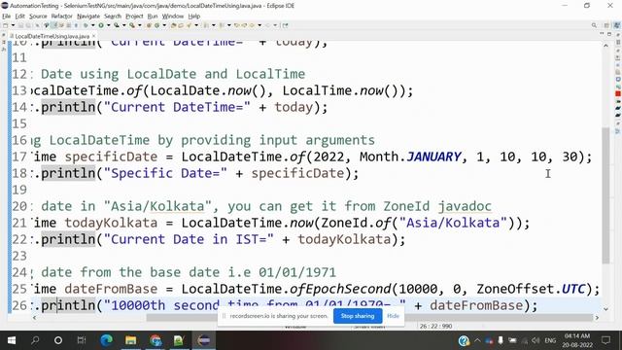Click the red icon in the right trim bar
This screenshot has height=350, width=622.
click(x=618, y=93)
